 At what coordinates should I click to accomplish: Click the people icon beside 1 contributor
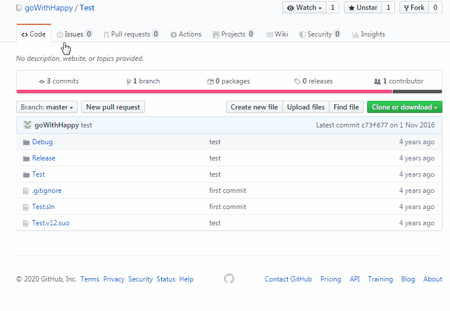coord(378,82)
